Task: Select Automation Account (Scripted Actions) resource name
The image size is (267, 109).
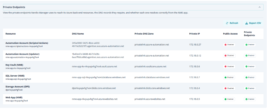Action: click(x=27, y=43)
